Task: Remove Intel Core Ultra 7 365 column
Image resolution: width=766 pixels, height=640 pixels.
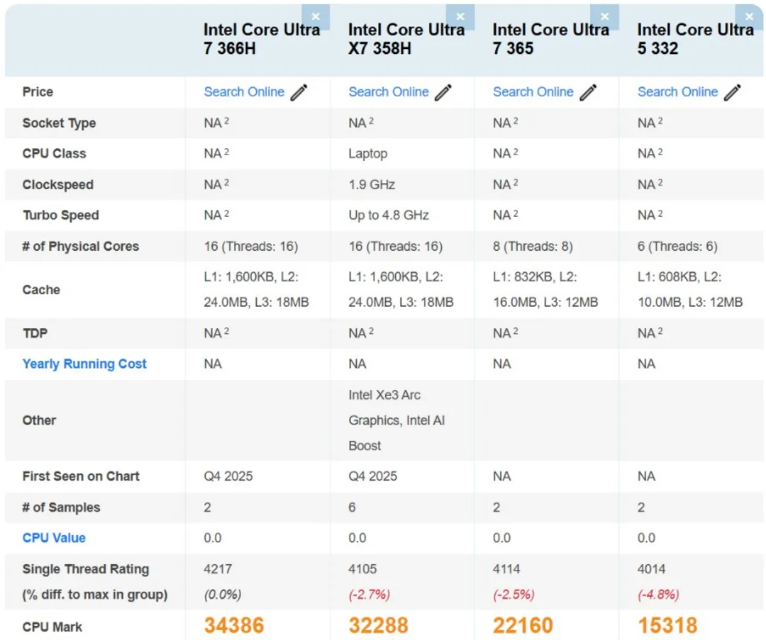Action: point(605,16)
